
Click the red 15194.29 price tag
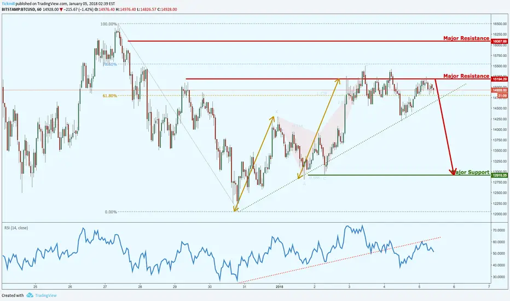[500, 79]
